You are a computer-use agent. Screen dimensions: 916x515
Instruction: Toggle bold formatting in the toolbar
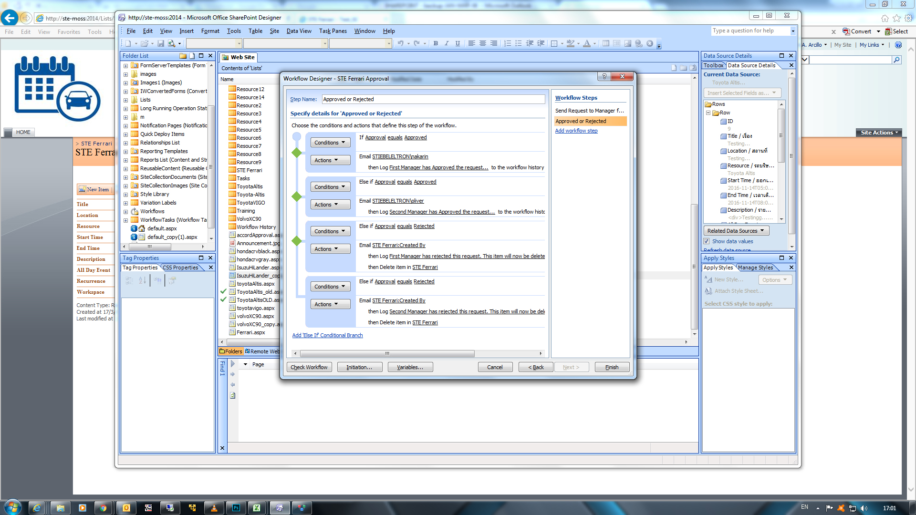point(435,43)
